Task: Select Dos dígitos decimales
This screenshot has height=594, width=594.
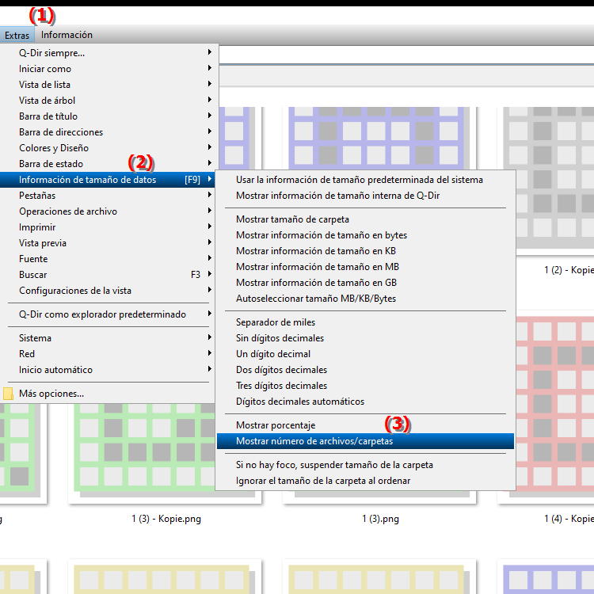Action: pos(365,370)
